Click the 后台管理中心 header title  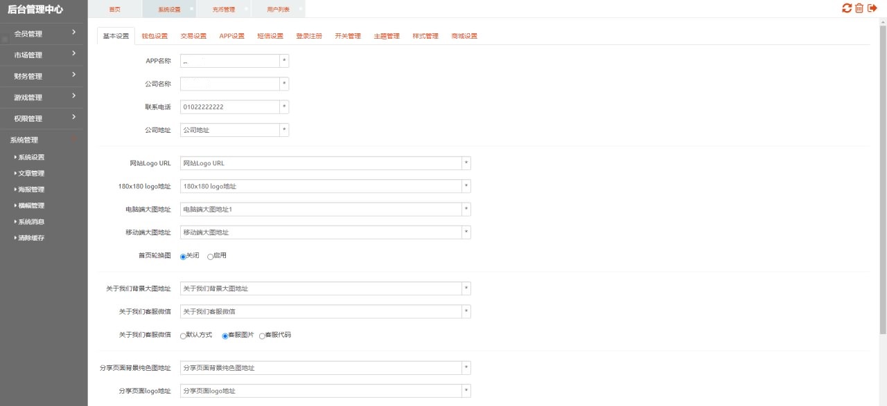35,9
